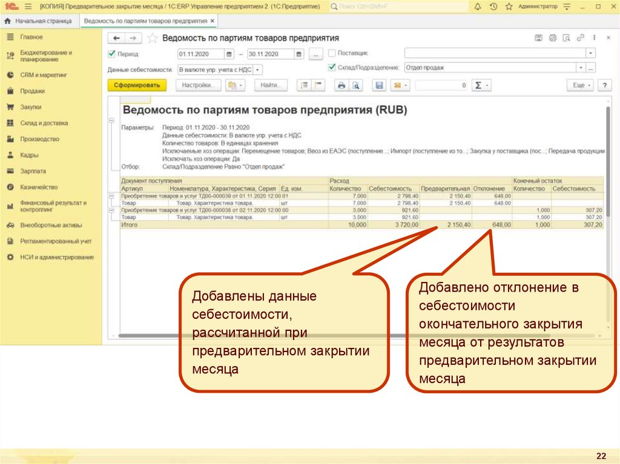This screenshot has width=620, height=464.
Task: Click the save report floppy disk icon
Action: click(380, 86)
